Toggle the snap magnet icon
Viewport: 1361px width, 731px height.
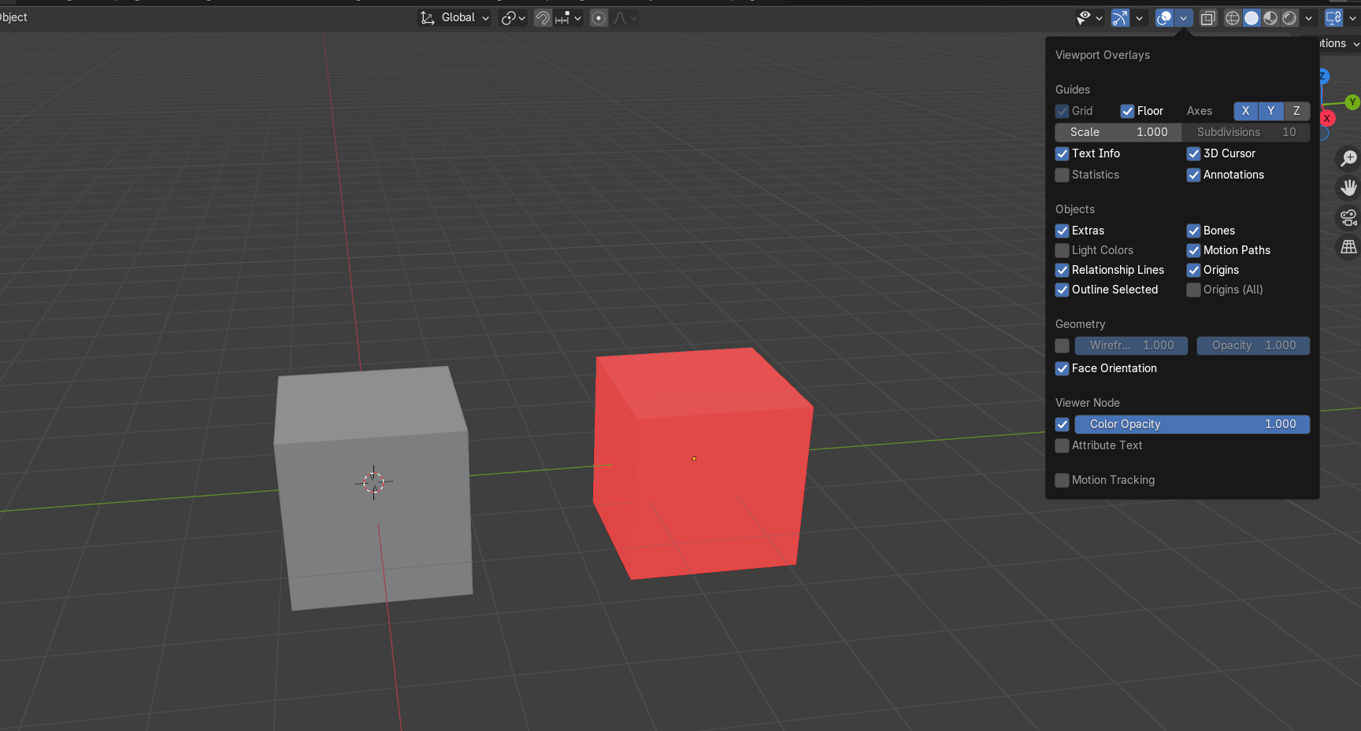(x=543, y=18)
